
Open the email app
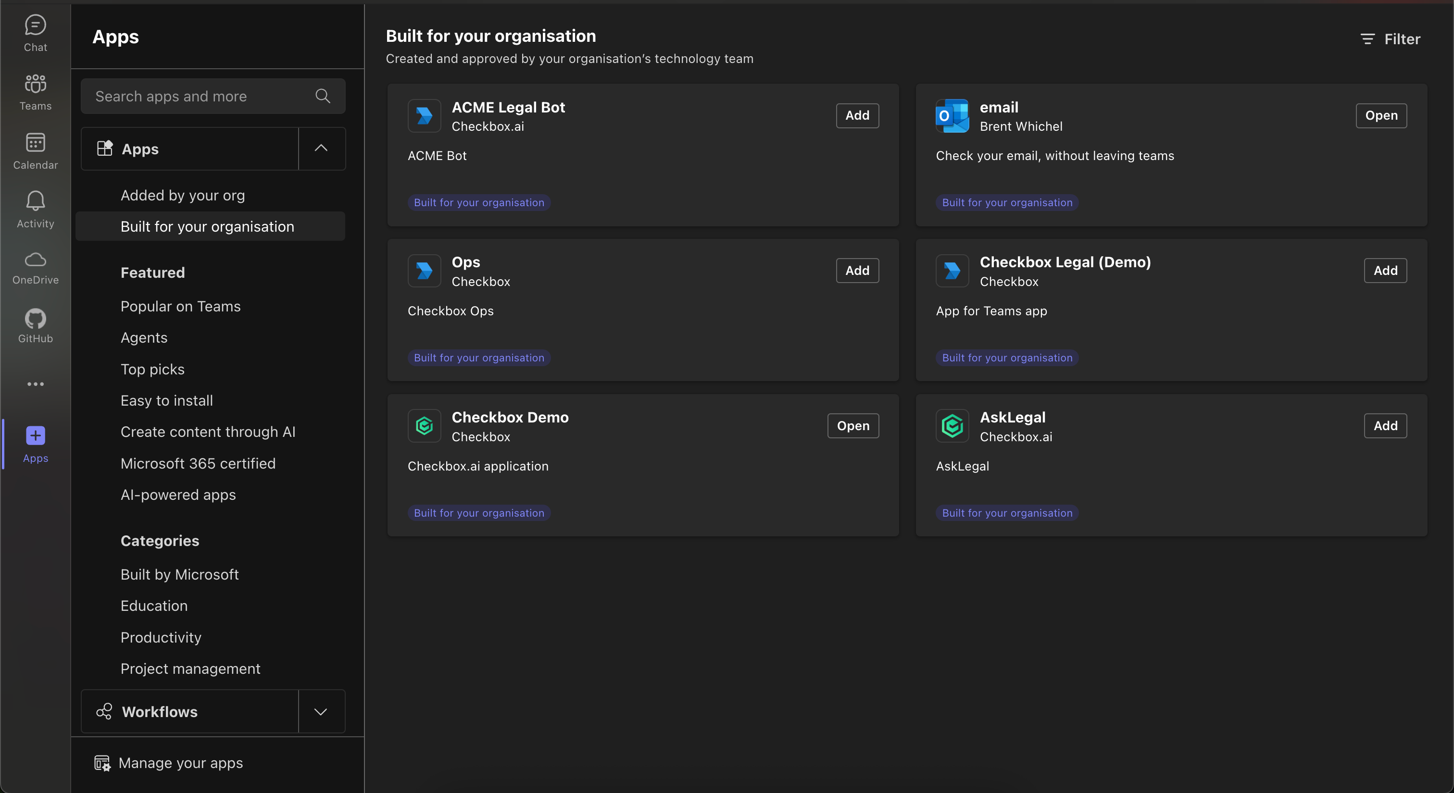1381,116
